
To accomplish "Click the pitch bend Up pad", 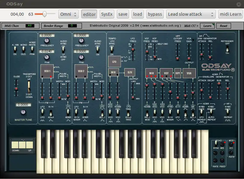I will tap(30, 145).
